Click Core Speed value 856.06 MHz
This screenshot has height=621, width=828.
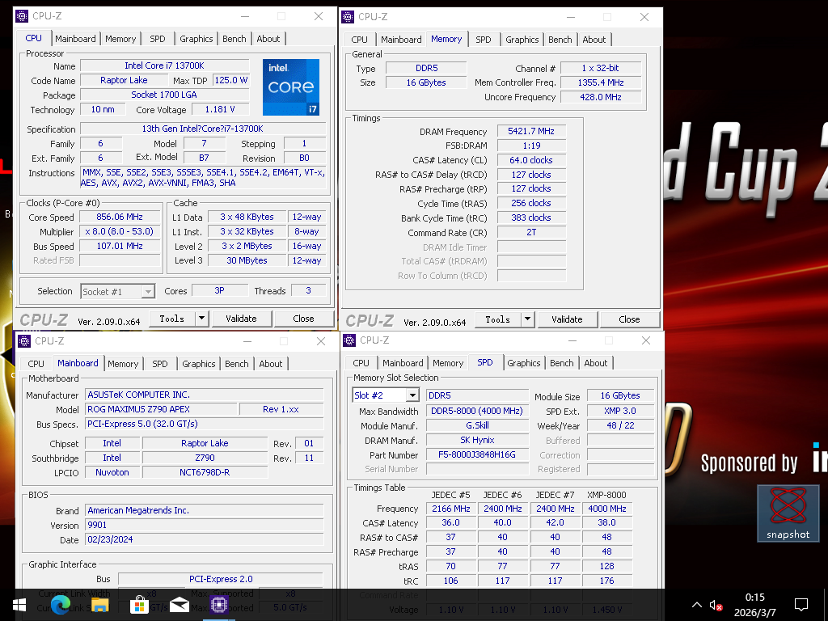tap(120, 217)
